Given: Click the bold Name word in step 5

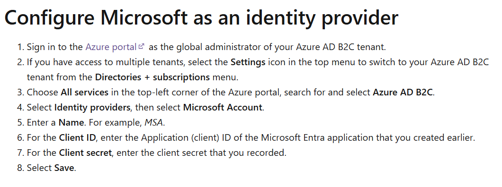Looking at the screenshot, I should 71,122.
